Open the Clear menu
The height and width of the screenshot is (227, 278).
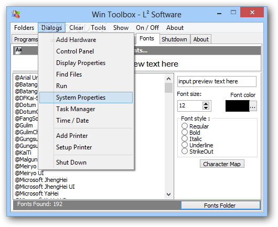pyautogui.click(x=76, y=28)
